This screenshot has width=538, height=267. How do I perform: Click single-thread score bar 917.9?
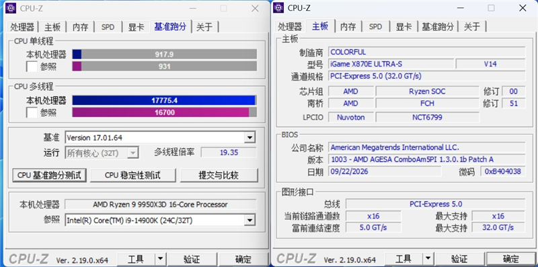164,54
